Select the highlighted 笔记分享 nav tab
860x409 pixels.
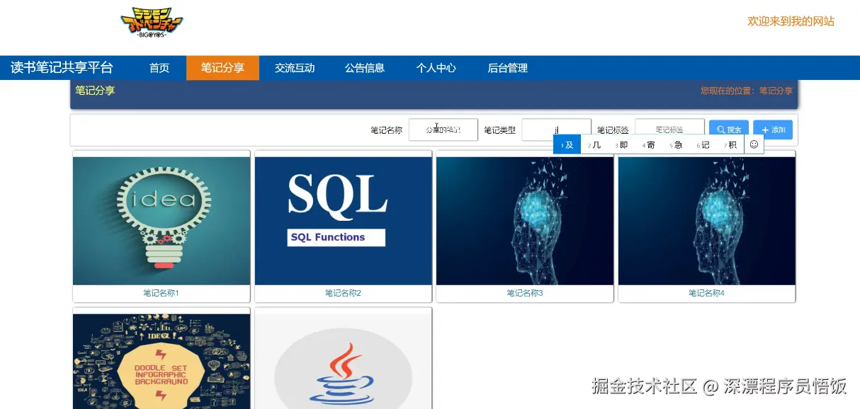(x=222, y=67)
